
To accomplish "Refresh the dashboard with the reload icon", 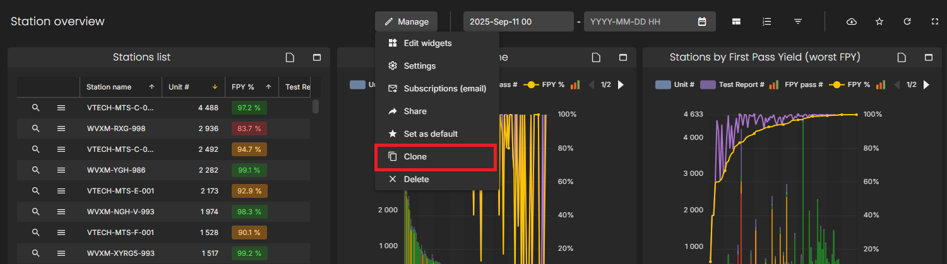I will tap(907, 21).
